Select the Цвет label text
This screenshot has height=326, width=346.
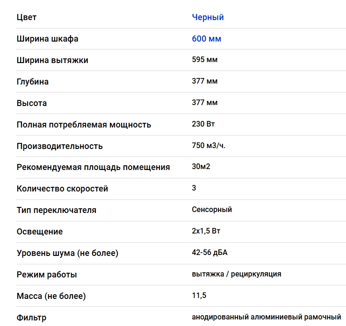[x=27, y=17]
